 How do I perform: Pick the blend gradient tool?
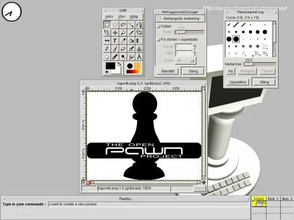139,41
